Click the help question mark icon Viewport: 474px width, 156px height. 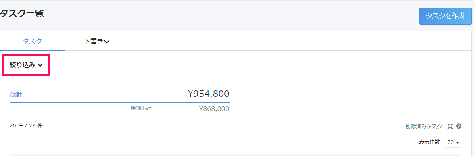point(459,126)
